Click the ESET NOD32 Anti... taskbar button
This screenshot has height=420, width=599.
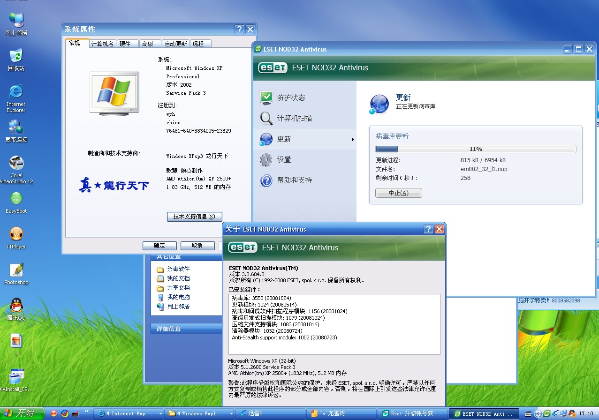[x=484, y=413]
